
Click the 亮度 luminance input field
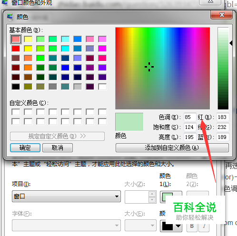pos(190,137)
